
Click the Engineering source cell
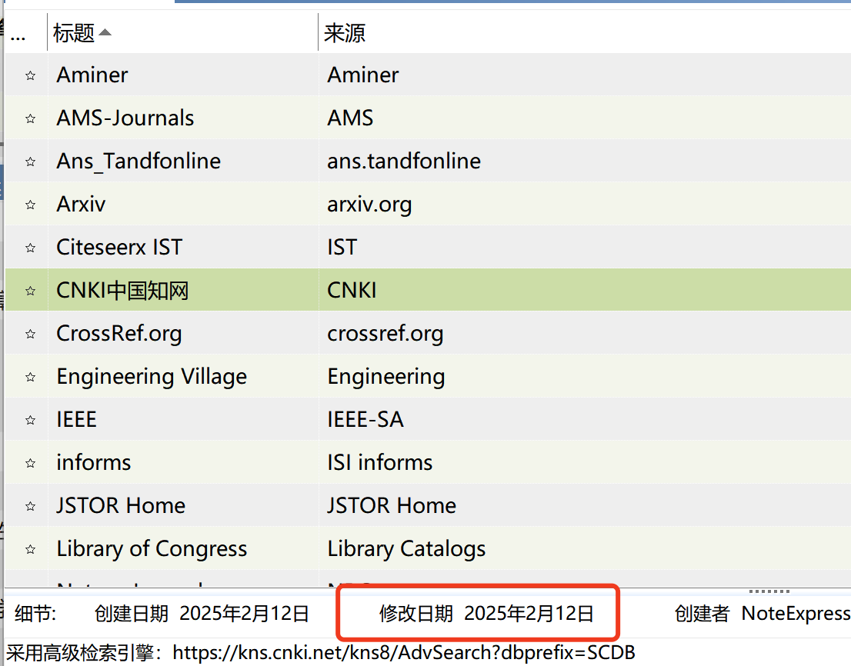pyautogui.click(x=585, y=376)
